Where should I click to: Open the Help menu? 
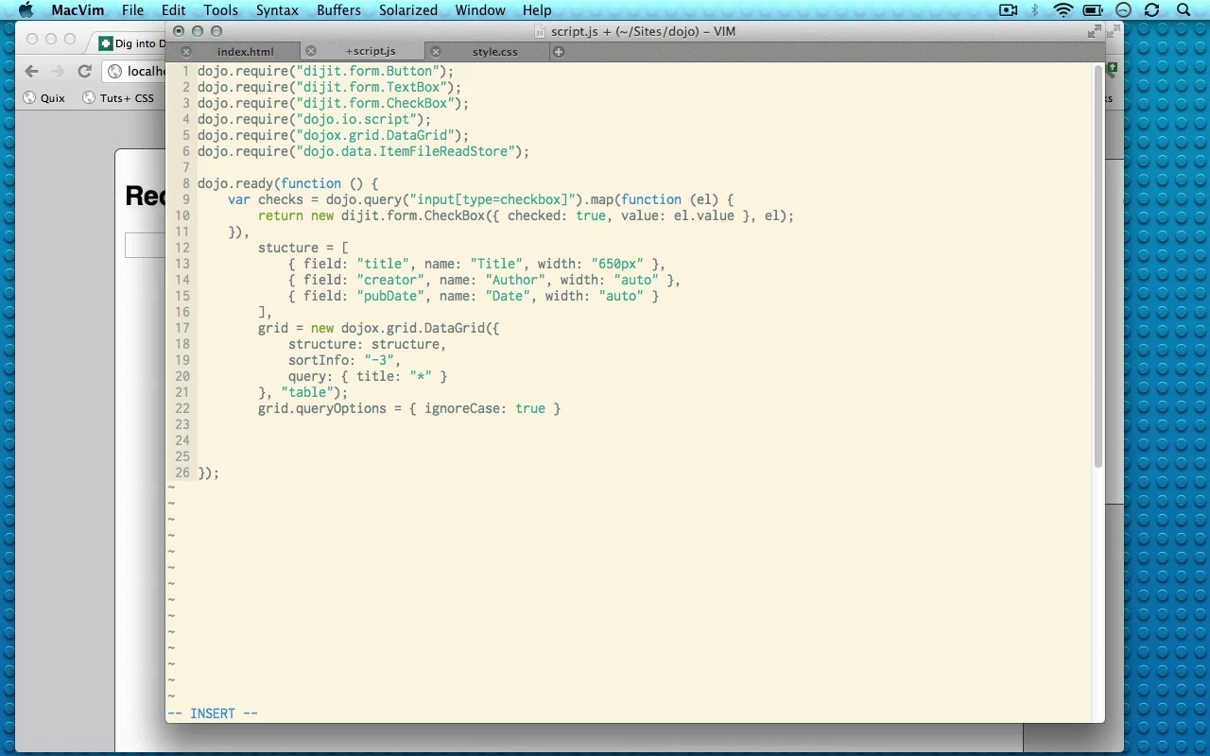(537, 10)
